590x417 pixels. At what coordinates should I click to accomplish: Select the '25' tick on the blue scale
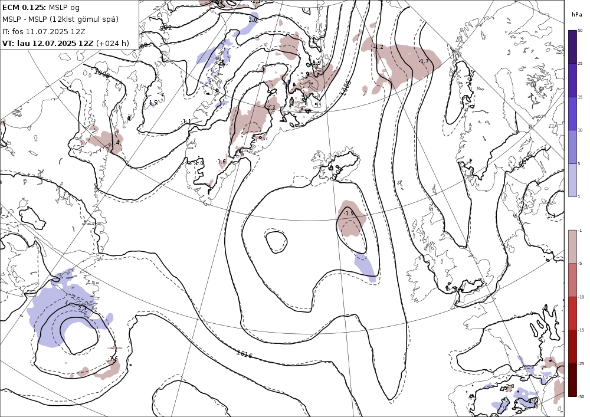pyautogui.click(x=580, y=64)
